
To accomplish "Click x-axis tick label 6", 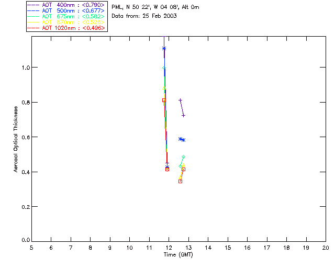I will pos(51,248).
